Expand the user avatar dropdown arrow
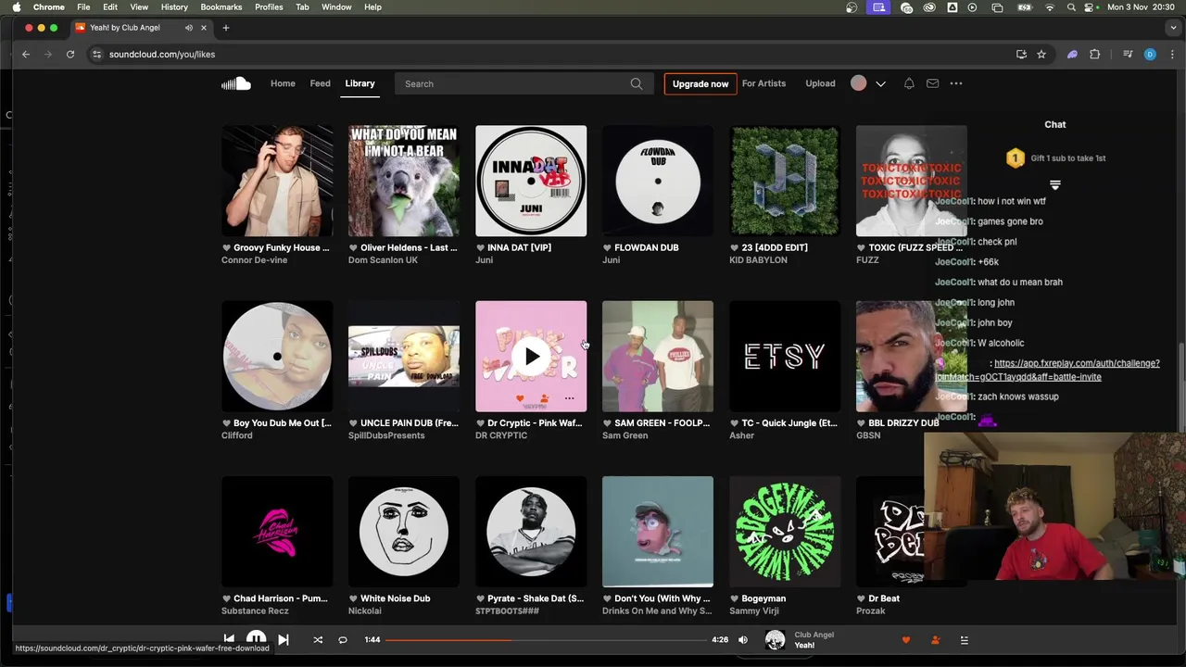The width and height of the screenshot is (1186, 667). pos(881,83)
